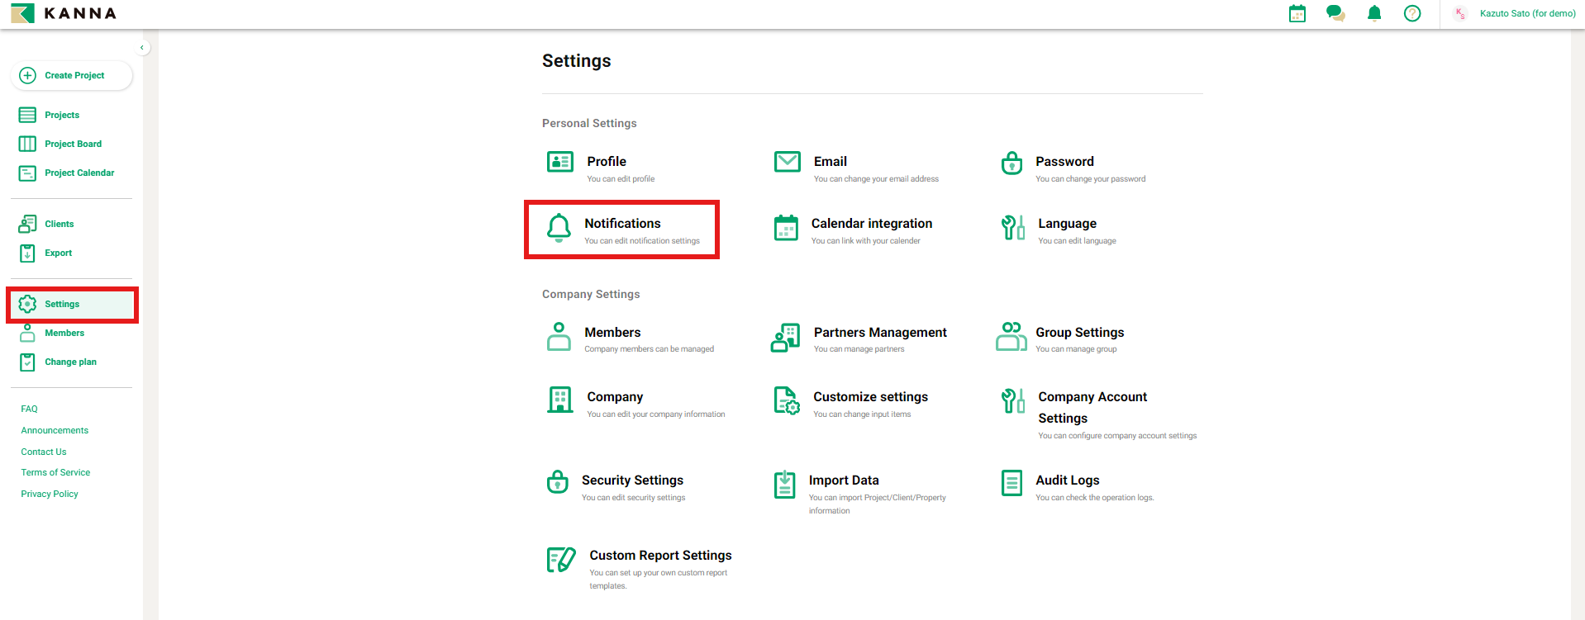1585x620 pixels.
Task: Open the Privacy Policy link
Action: [x=50, y=494]
